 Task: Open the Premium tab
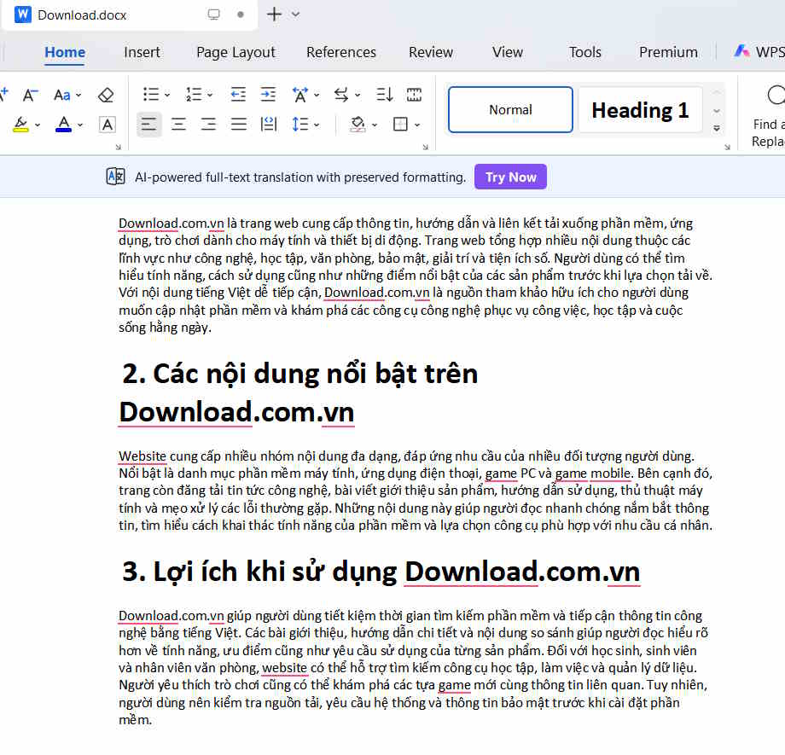tap(668, 52)
